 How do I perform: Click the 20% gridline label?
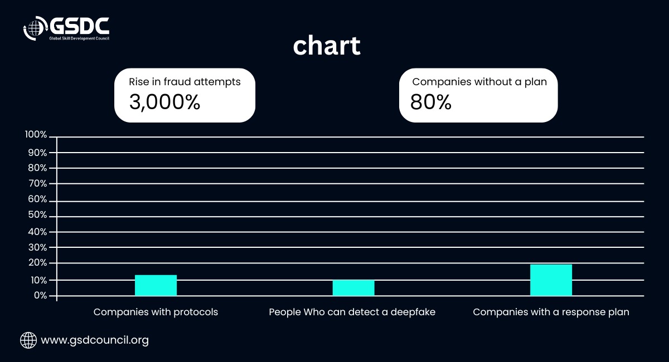point(37,263)
